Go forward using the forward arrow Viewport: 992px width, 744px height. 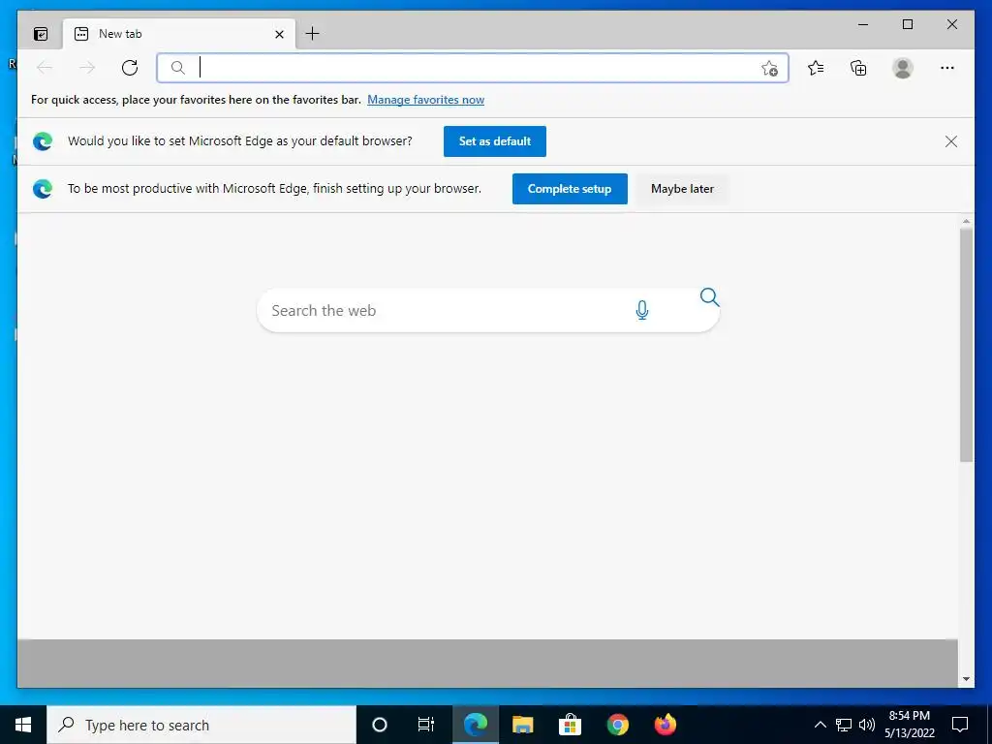(x=86, y=68)
